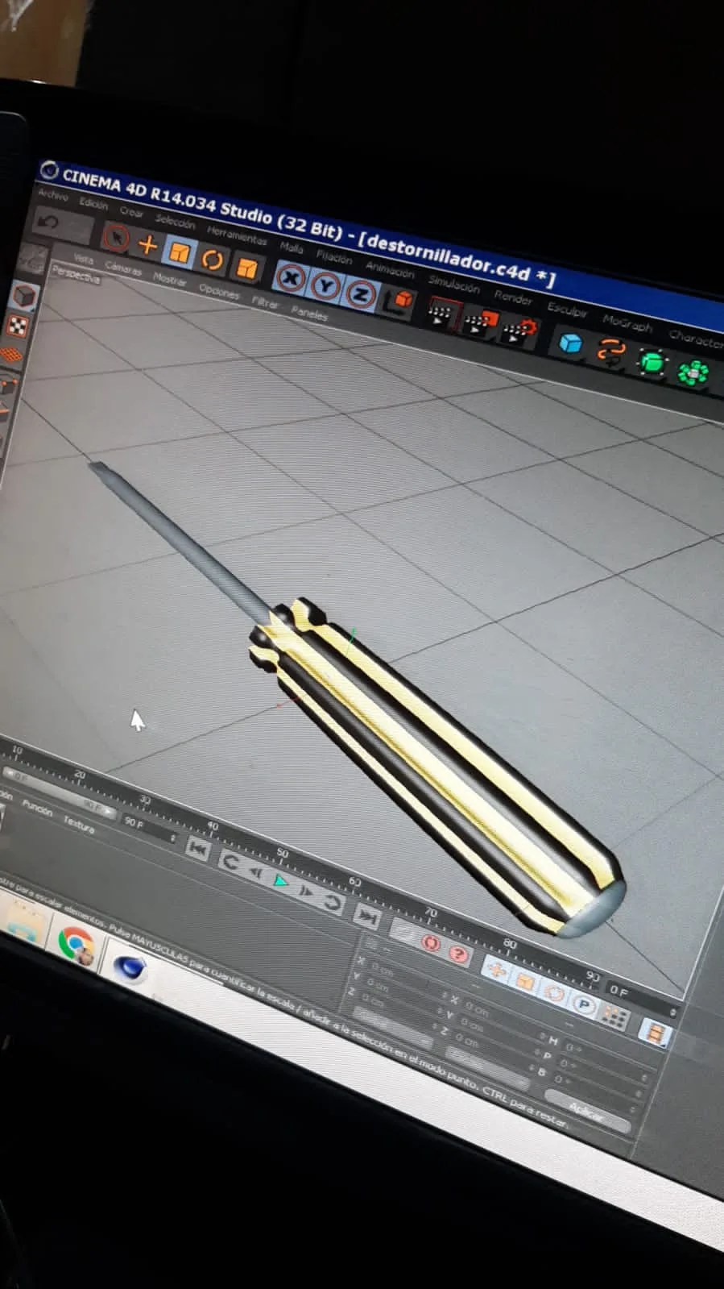The image size is (724, 1289).
Task: Toggle the Z axis lock
Action: [361, 294]
